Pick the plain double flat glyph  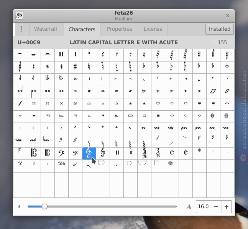pyautogui.click(x=48, y=80)
